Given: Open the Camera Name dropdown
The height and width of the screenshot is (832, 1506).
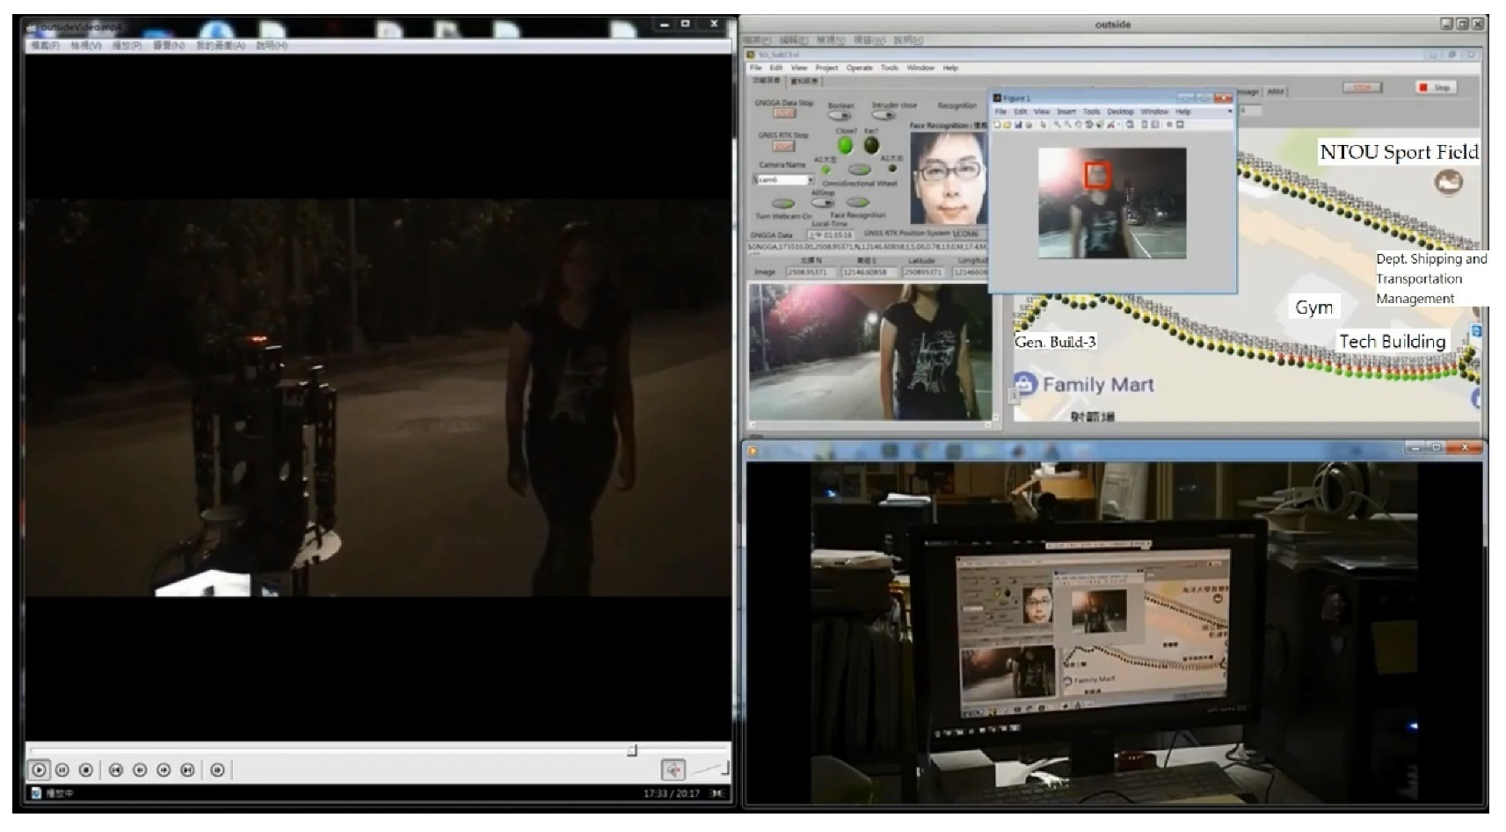Looking at the screenshot, I should click(810, 180).
